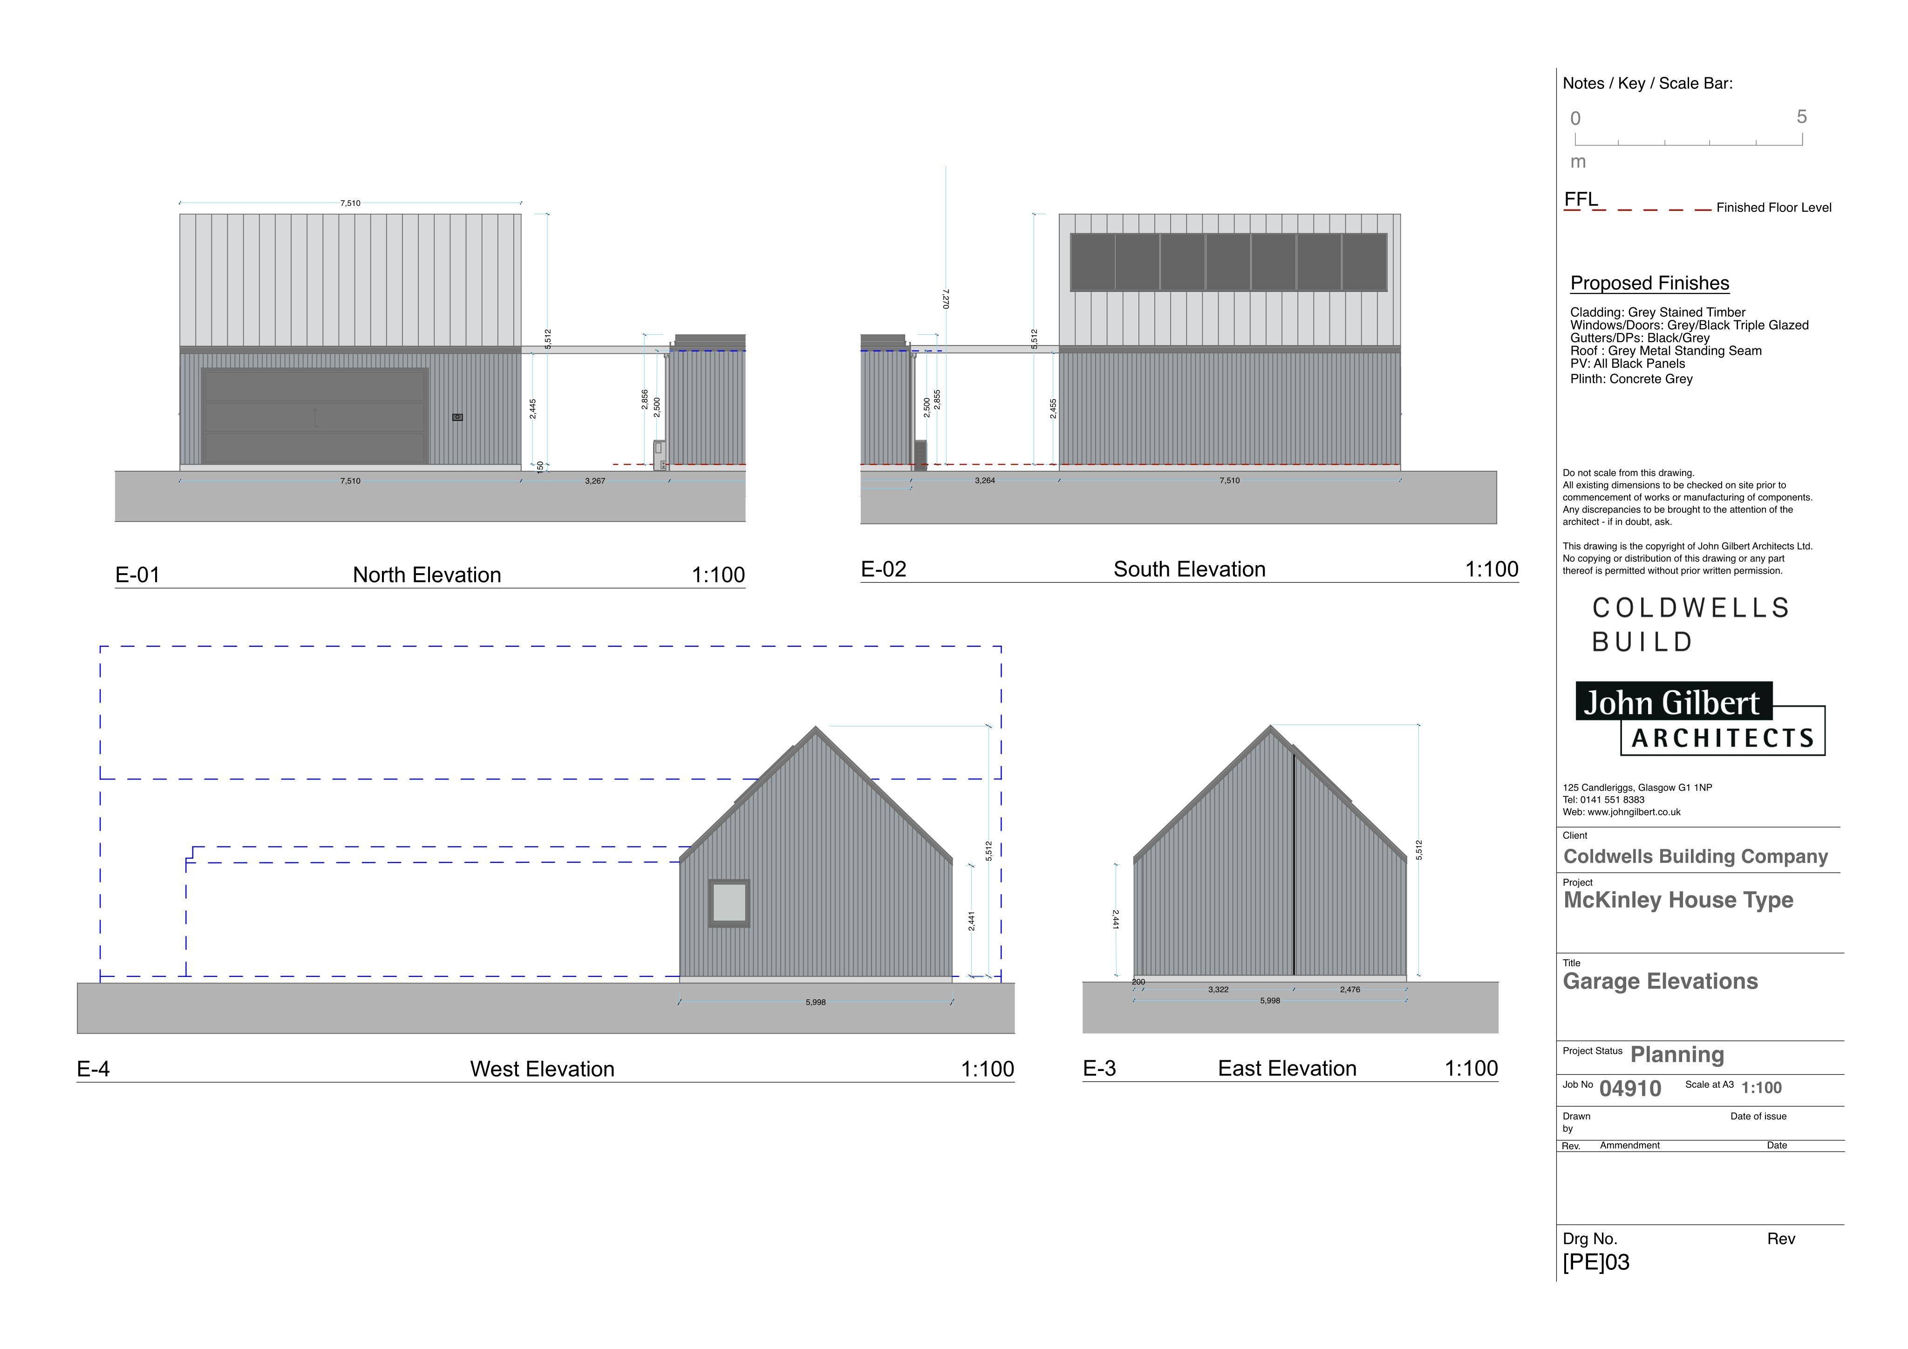Click the 2,476 dimension on East Elevation
Viewport: 1908px width, 1349px height.
point(1350,990)
